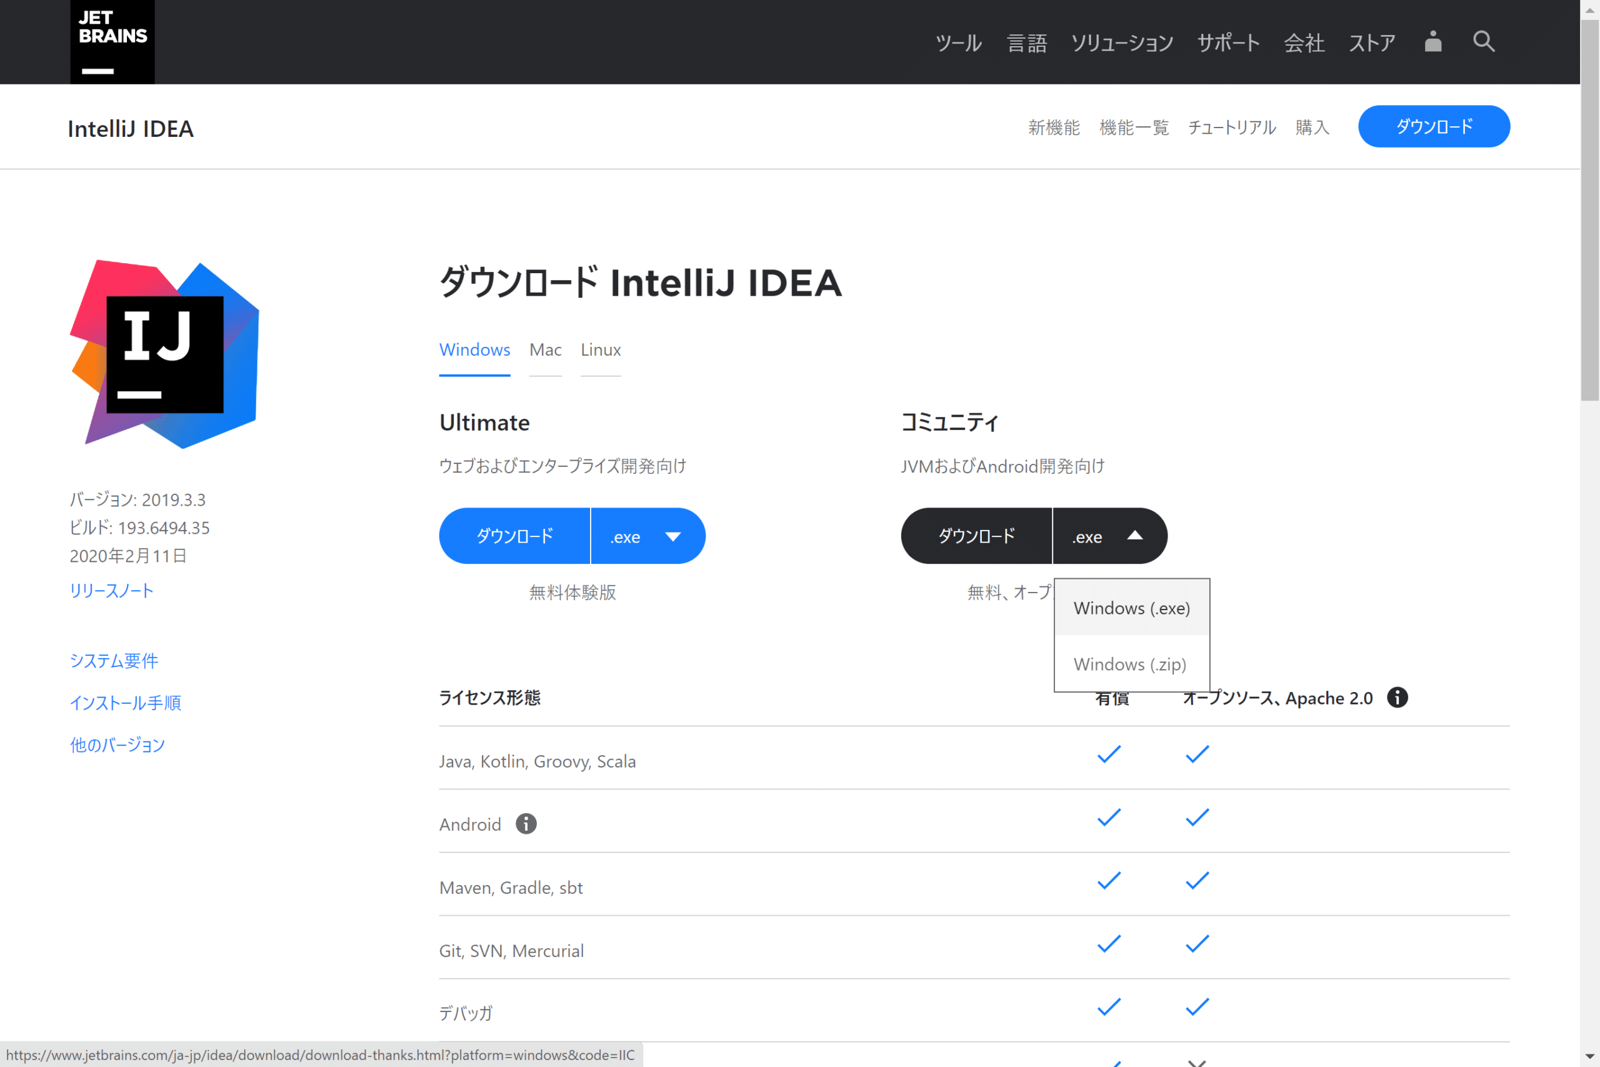Click the JetBrains logo in header
The image size is (1600, 1067).
tap(112, 41)
